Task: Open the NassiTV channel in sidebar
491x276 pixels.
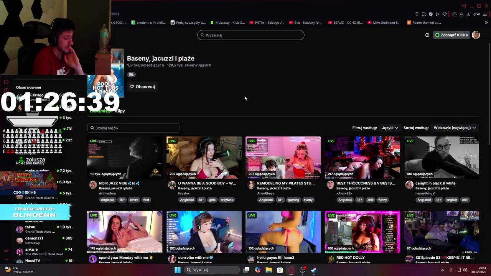Action: (x=44, y=261)
